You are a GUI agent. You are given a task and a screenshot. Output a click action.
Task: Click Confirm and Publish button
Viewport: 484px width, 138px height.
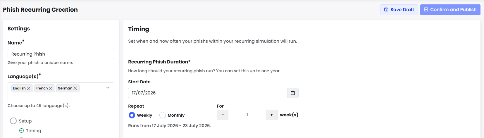pos(450,10)
